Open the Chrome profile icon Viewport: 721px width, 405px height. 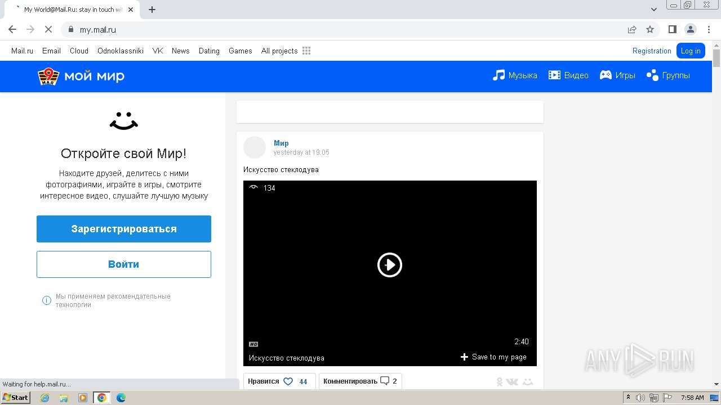click(691, 29)
